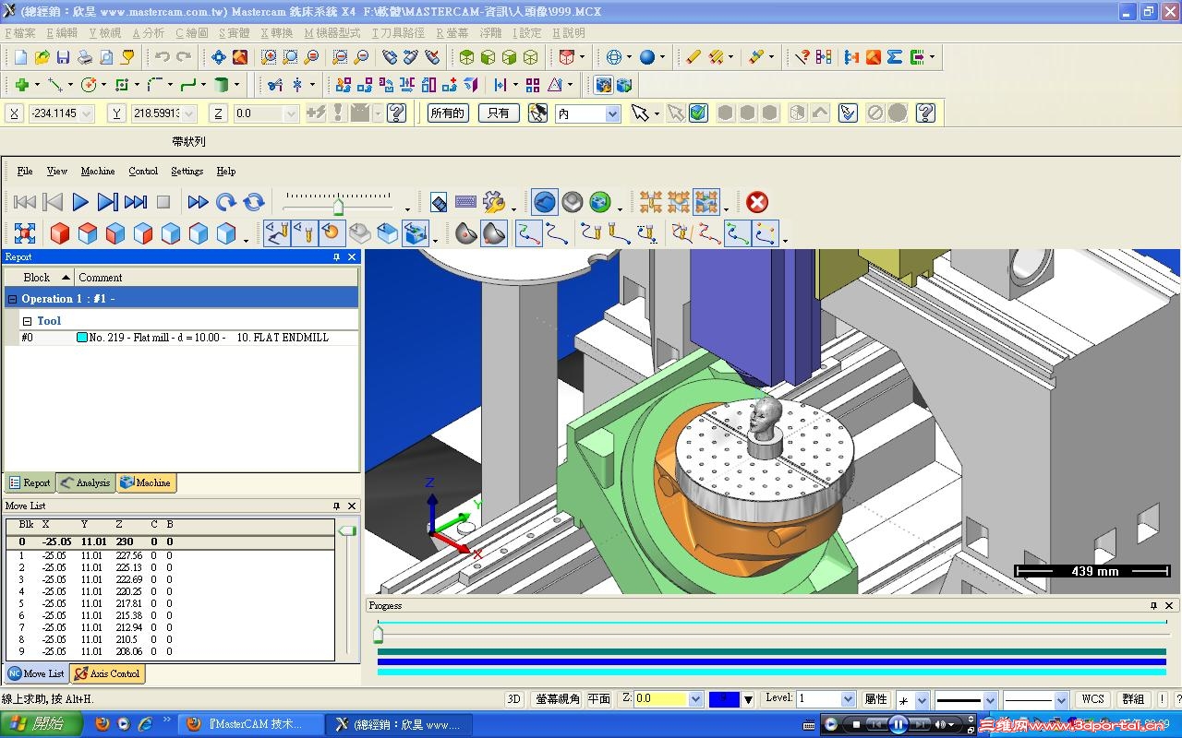
Task: Open the line style dropdown
Action: pyautogui.click(x=990, y=700)
